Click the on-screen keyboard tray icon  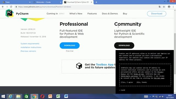pyautogui.click(x=146, y=97)
